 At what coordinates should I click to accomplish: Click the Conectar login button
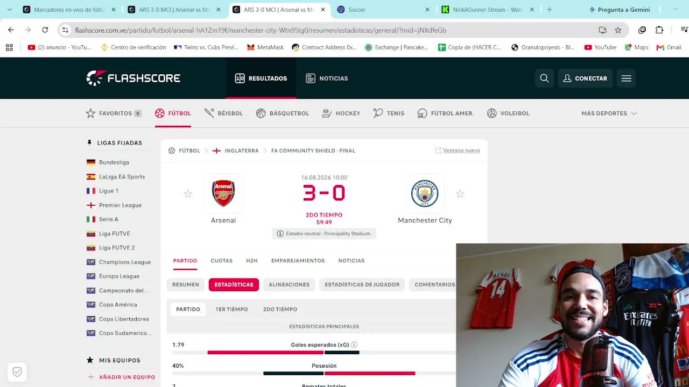[x=585, y=78]
